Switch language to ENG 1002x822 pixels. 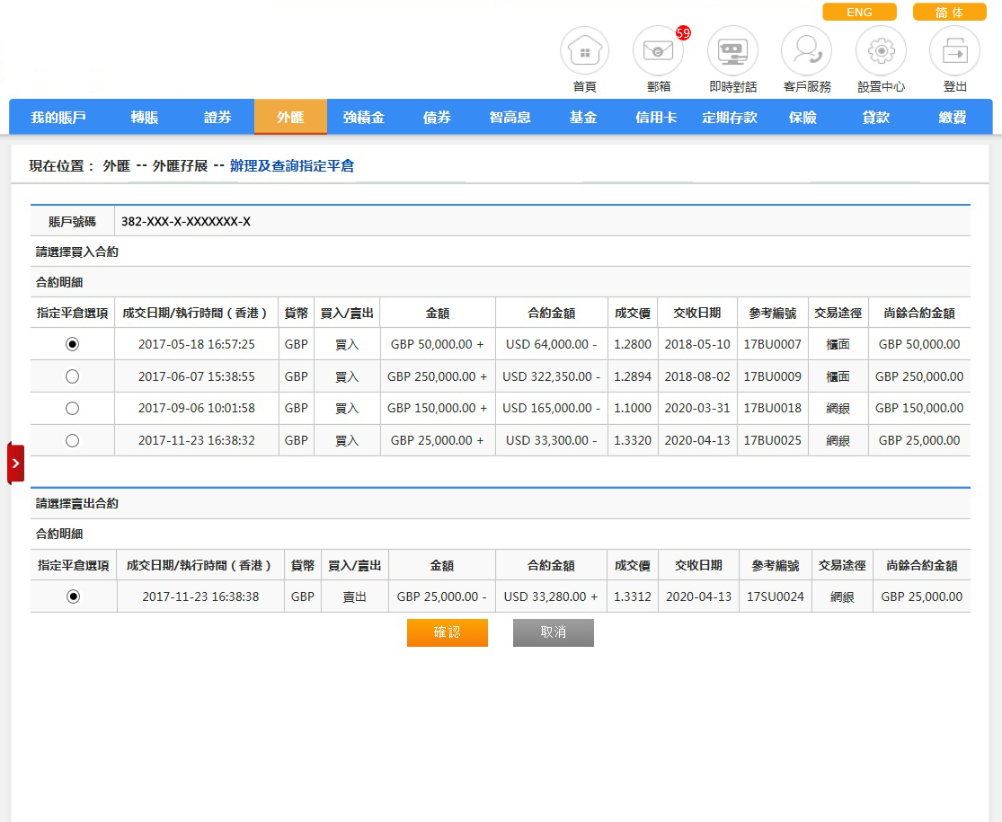point(859,13)
